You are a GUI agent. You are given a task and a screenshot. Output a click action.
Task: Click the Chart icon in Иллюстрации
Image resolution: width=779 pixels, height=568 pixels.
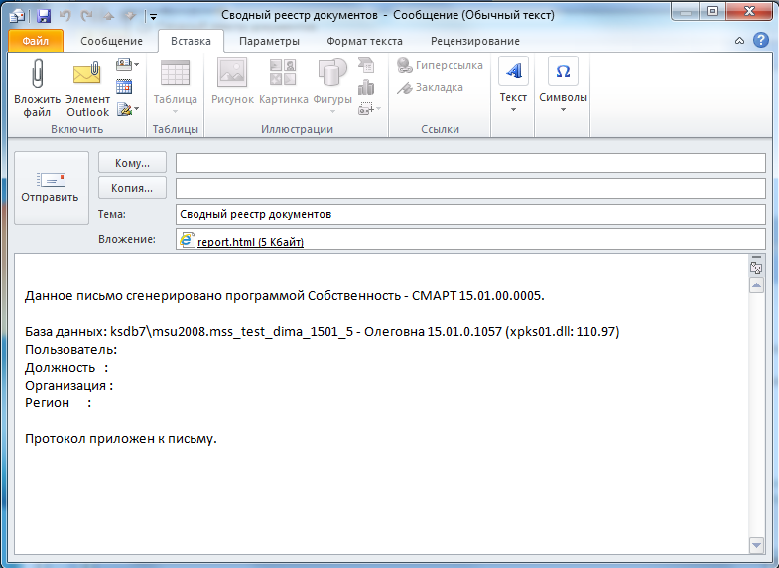coord(366,87)
